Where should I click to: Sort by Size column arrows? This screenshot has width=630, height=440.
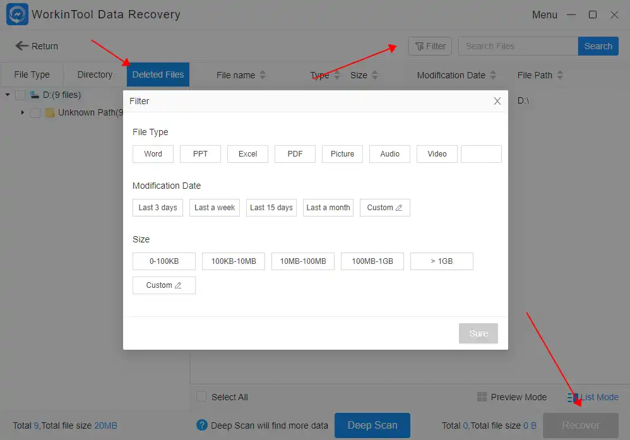coord(375,75)
